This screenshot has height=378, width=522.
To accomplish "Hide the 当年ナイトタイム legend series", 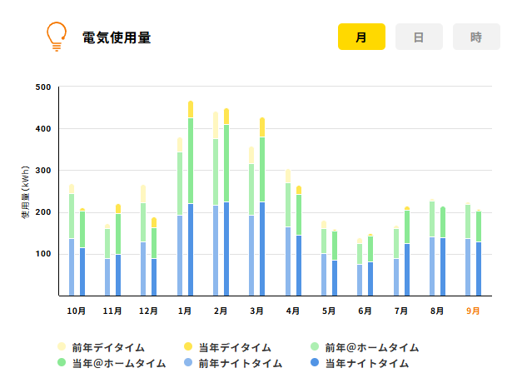I will (x=356, y=363).
